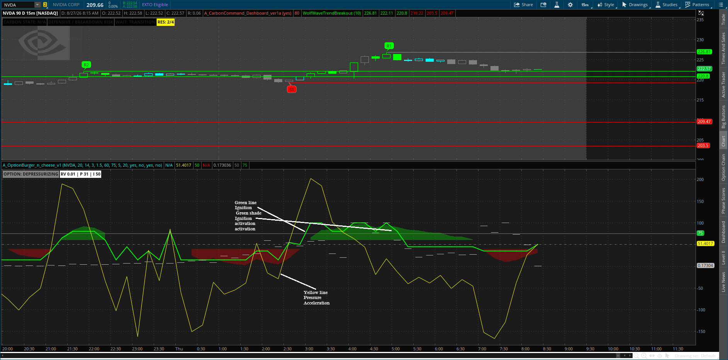Open the Phase Scores sidebar tab
This screenshot has height=360, width=728.
click(x=723, y=201)
